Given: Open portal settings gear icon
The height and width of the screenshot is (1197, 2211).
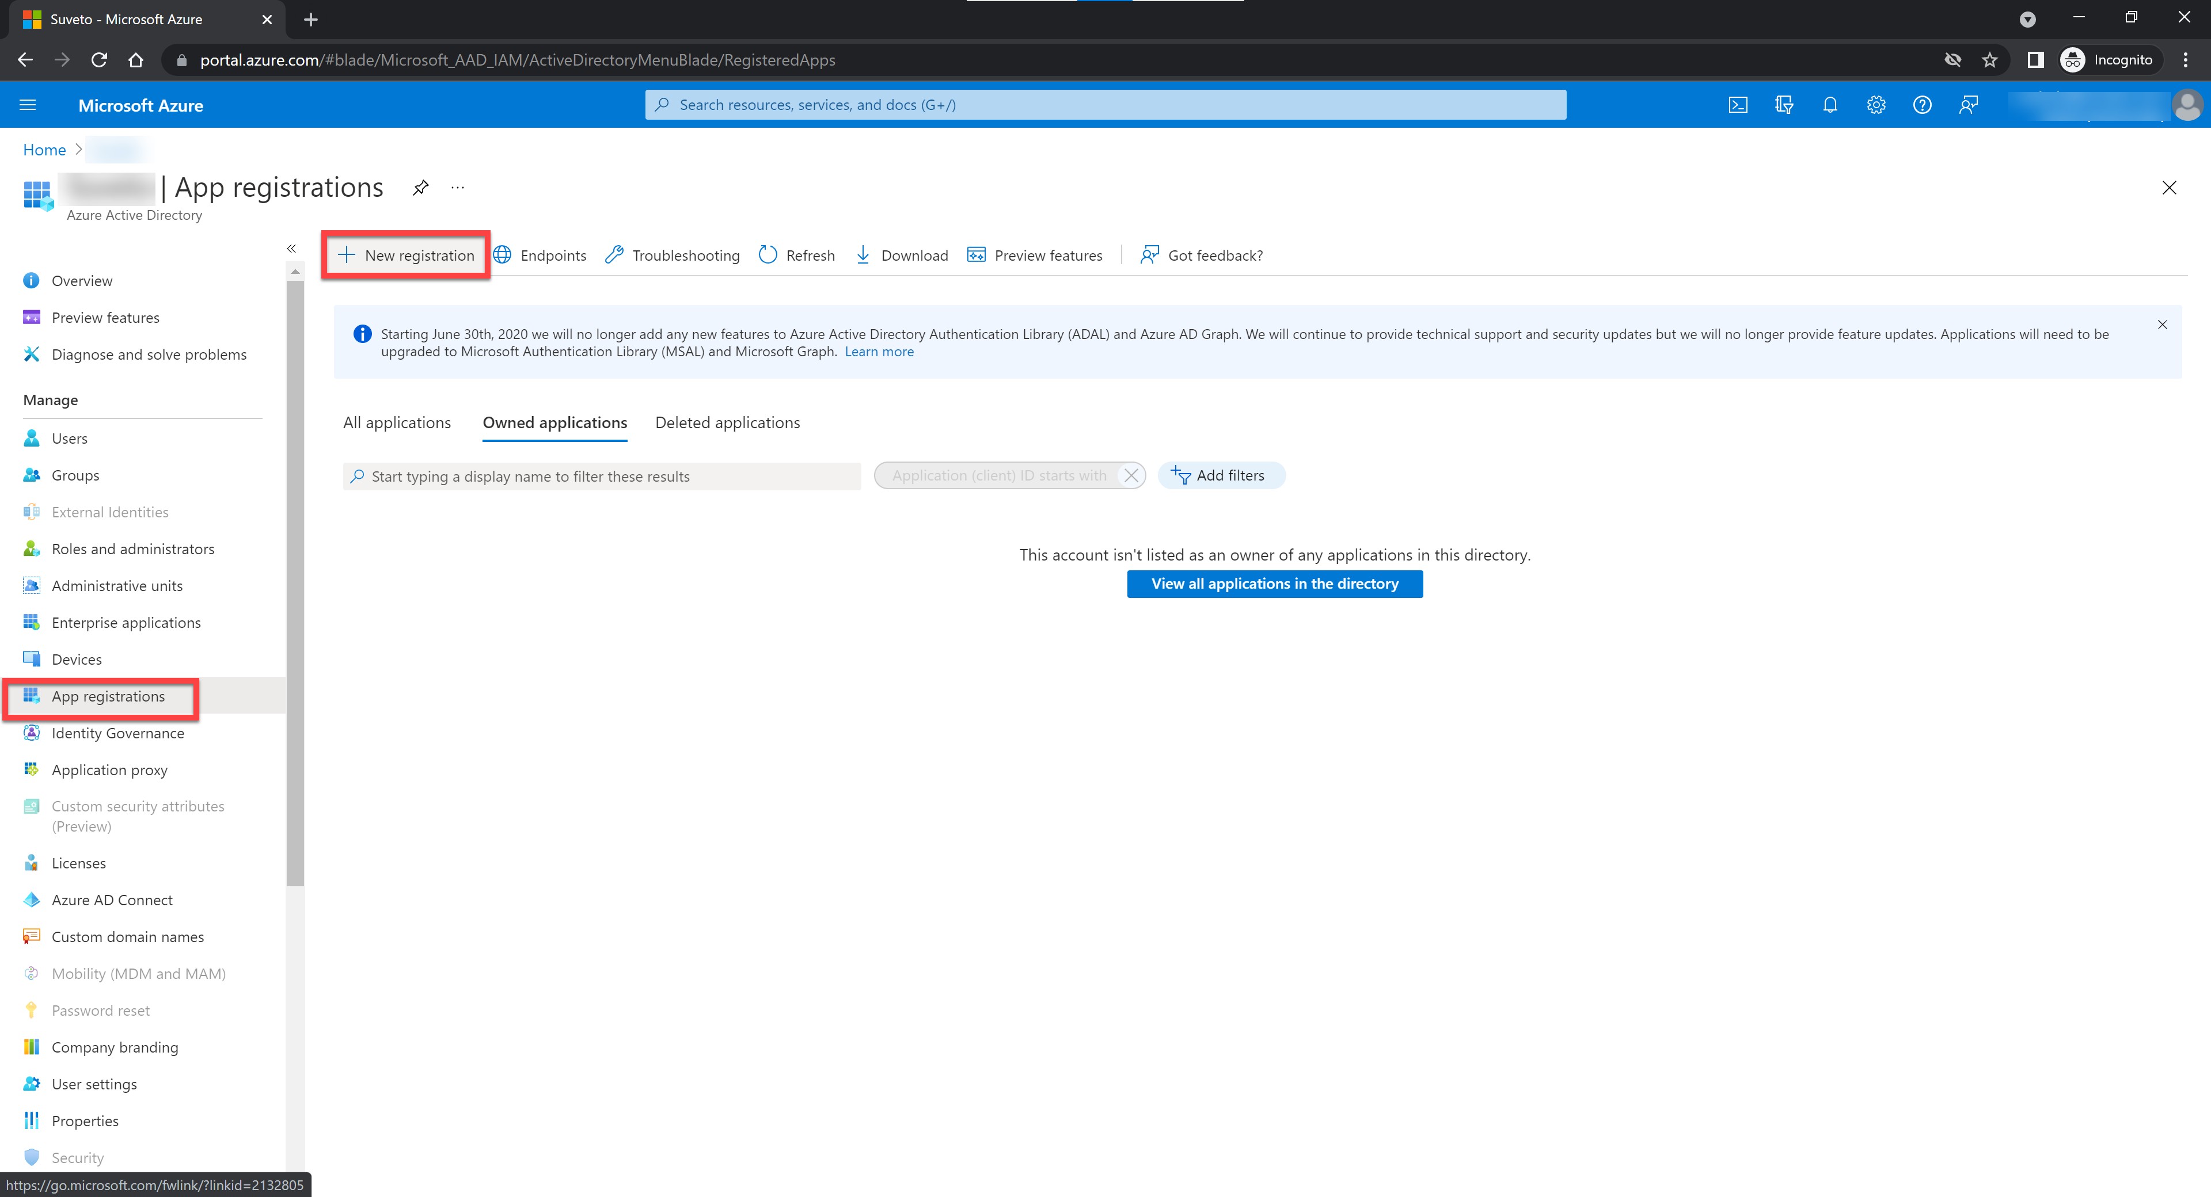Looking at the screenshot, I should click(1876, 105).
